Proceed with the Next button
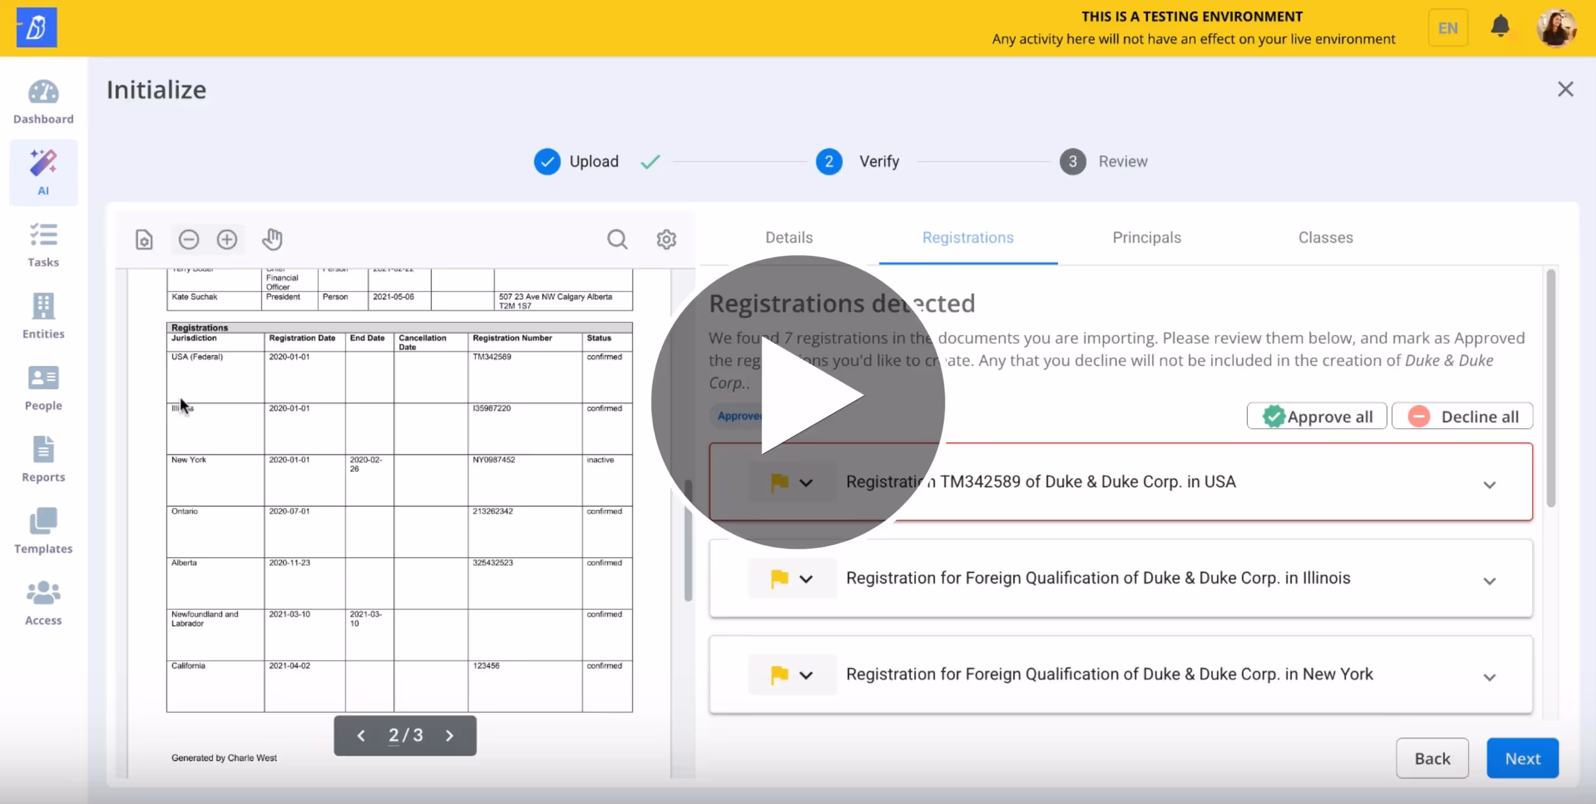The width and height of the screenshot is (1596, 804). 1522,758
